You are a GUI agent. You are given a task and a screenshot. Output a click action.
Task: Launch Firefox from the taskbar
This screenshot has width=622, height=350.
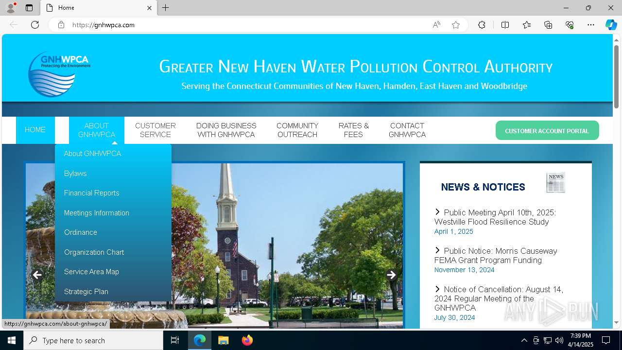pyautogui.click(x=247, y=340)
